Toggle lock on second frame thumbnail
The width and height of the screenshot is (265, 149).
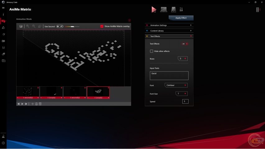(x=62, y=88)
